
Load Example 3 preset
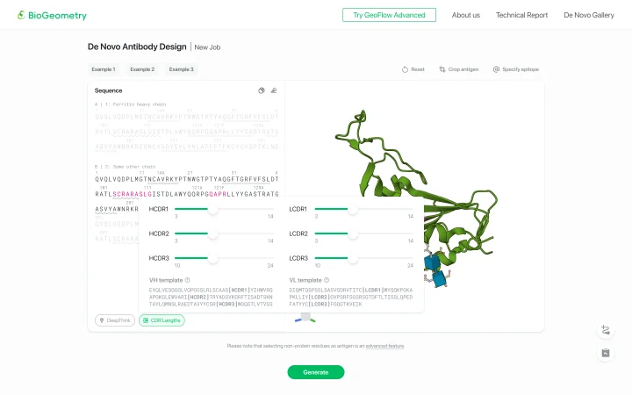tap(181, 69)
